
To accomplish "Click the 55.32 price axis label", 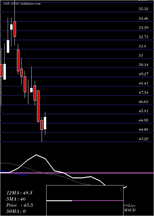I will [x=144, y=9].
